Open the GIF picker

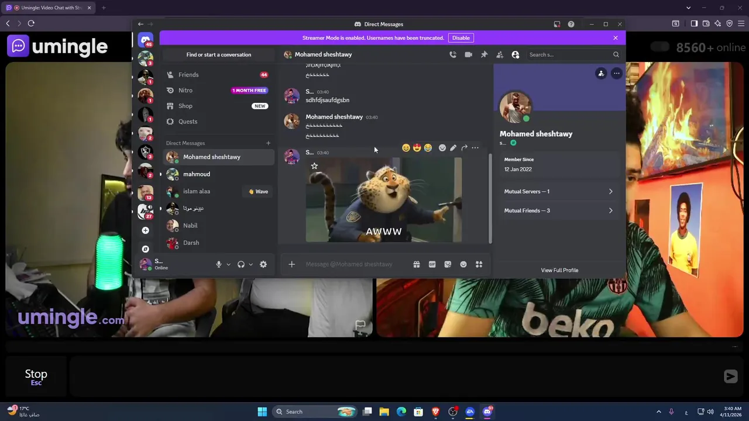click(432, 264)
